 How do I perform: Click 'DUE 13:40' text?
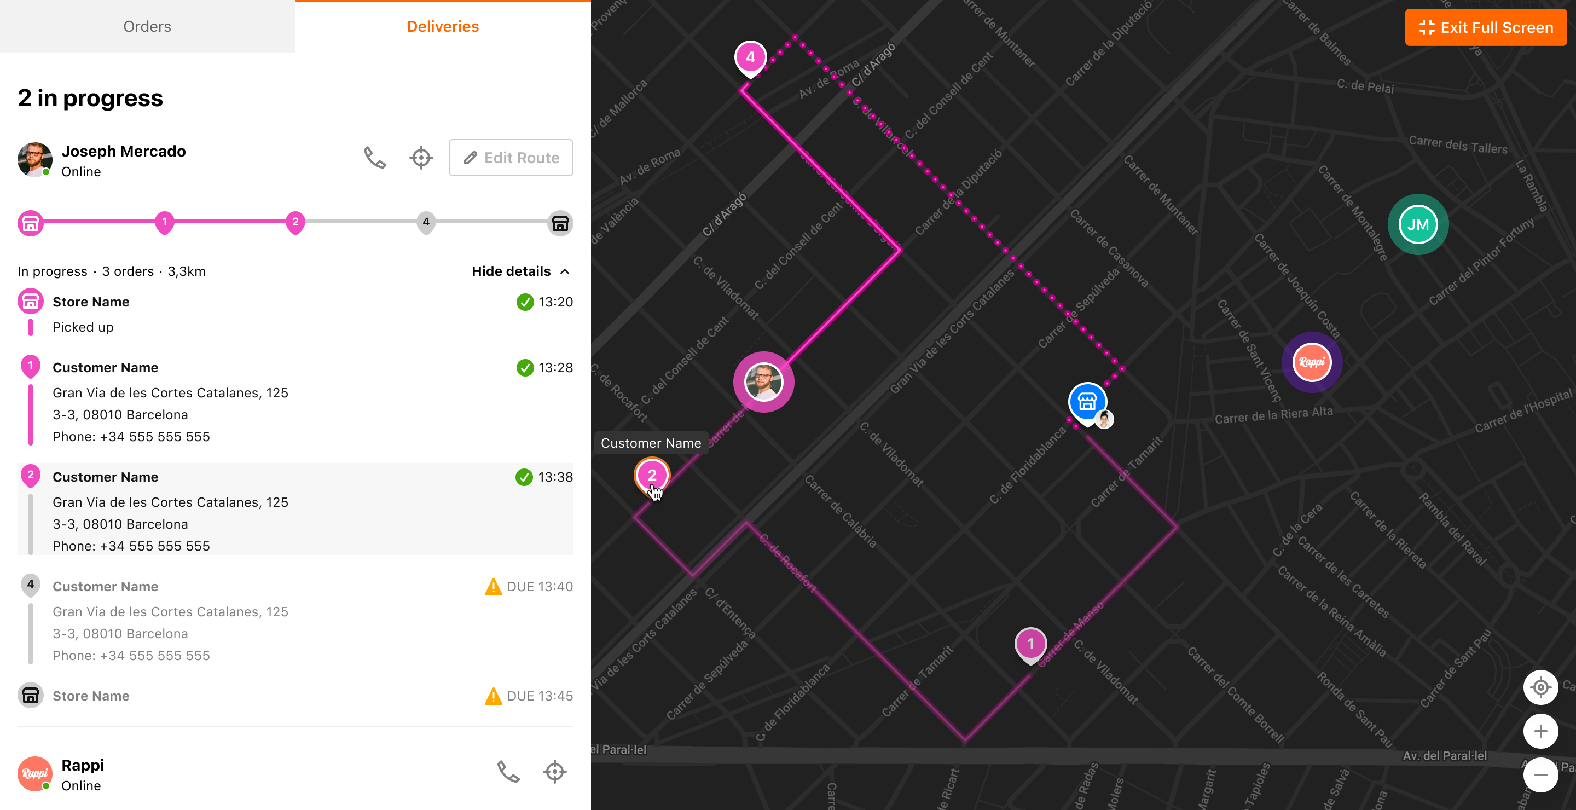540,587
